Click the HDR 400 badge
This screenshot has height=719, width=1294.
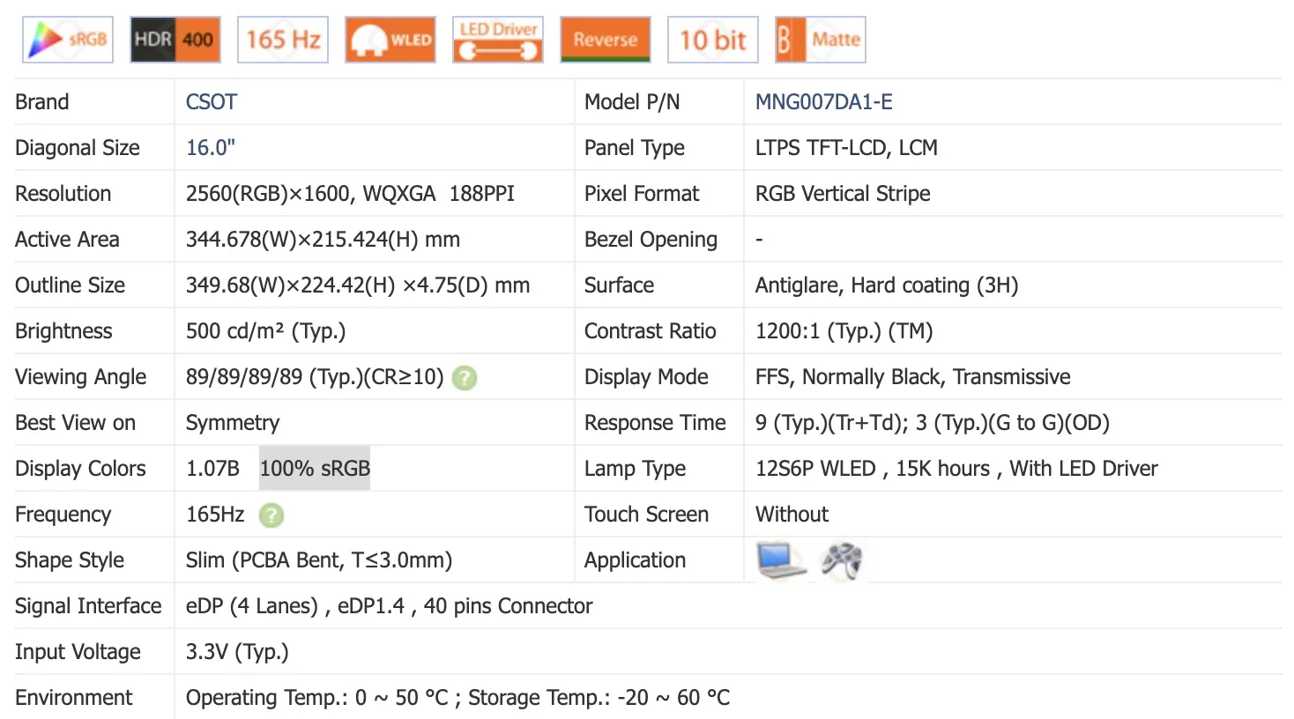point(175,40)
